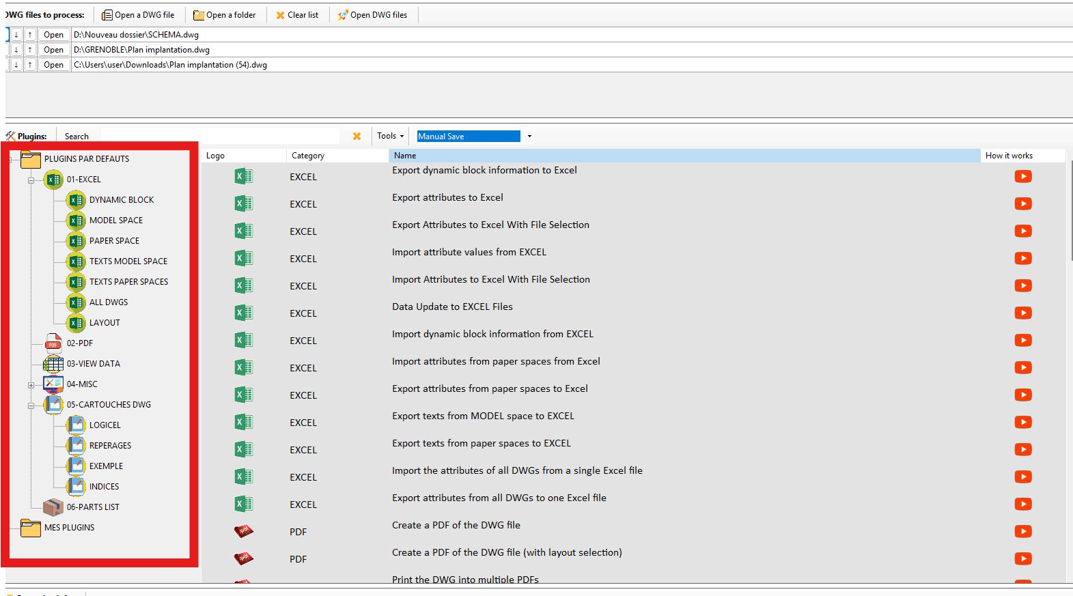Click the 02-PDF icon in plugin tree

point(53,343)
